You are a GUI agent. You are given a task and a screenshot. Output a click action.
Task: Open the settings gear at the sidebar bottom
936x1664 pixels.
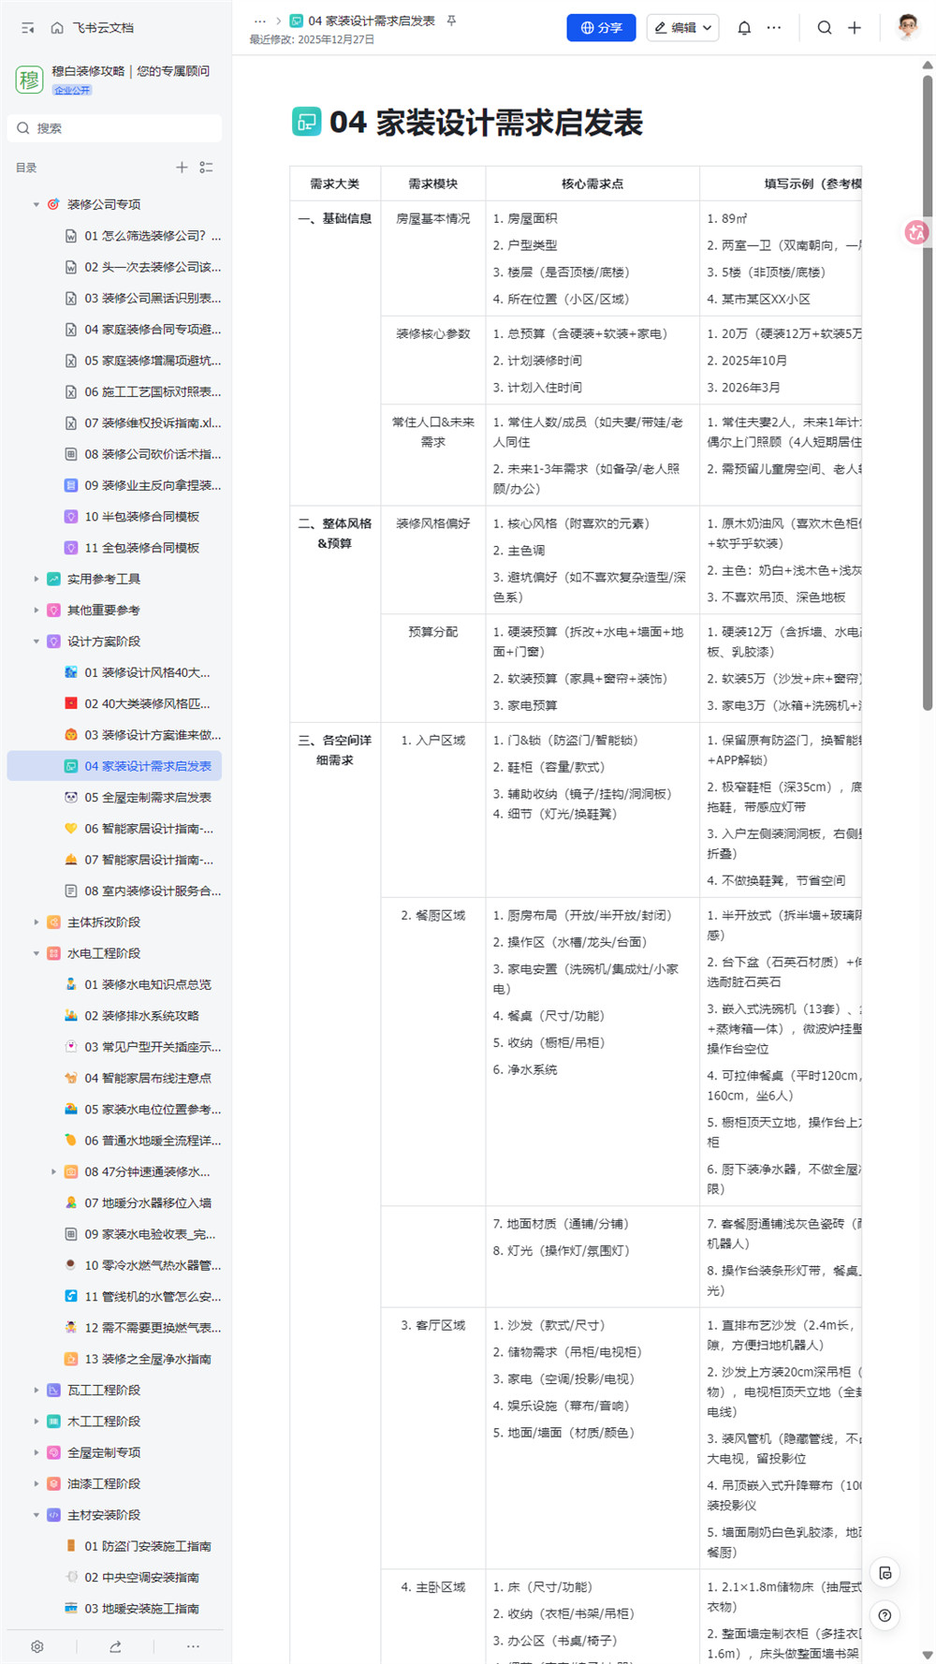[x=37, y=1646]
